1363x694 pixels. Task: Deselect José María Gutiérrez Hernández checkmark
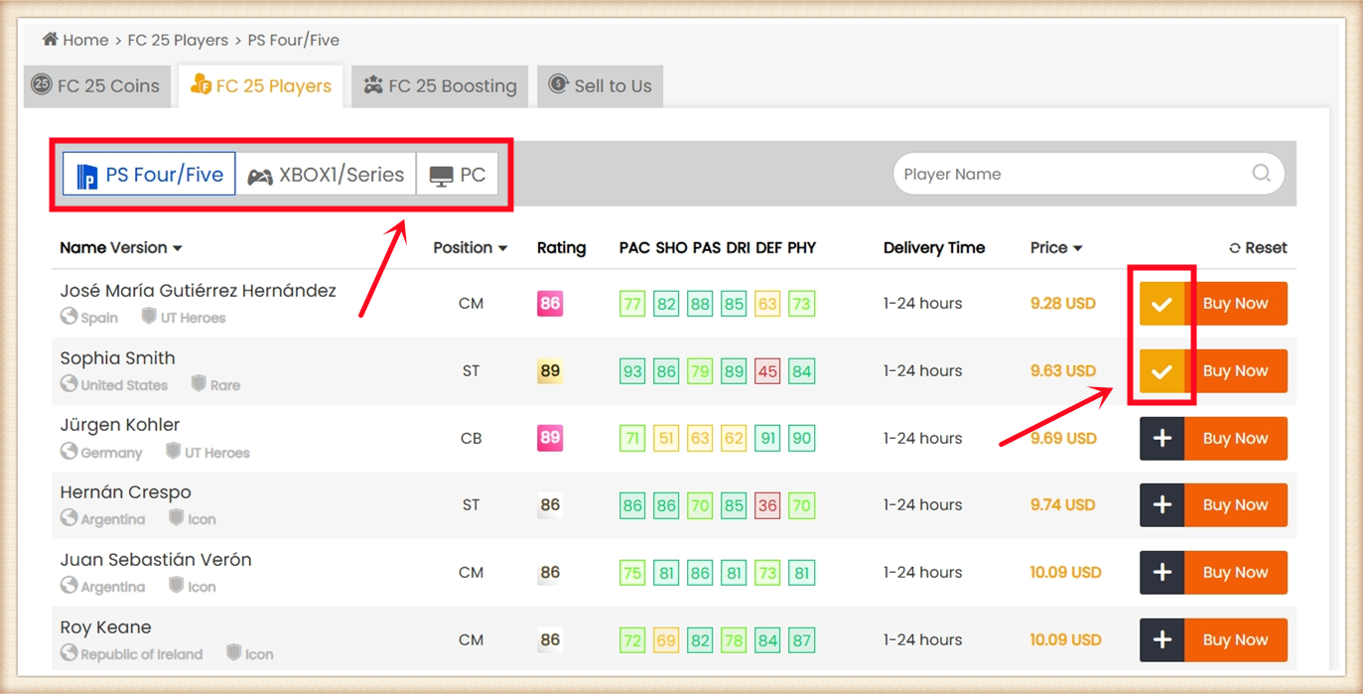coord(1162,304)
